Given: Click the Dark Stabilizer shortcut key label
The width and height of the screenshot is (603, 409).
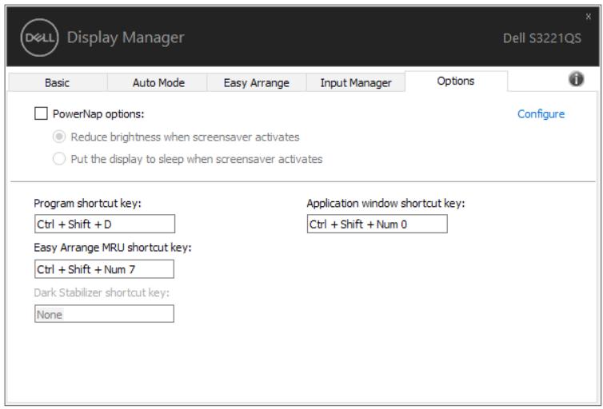Looking at the screenshot, I should [102, 292].
